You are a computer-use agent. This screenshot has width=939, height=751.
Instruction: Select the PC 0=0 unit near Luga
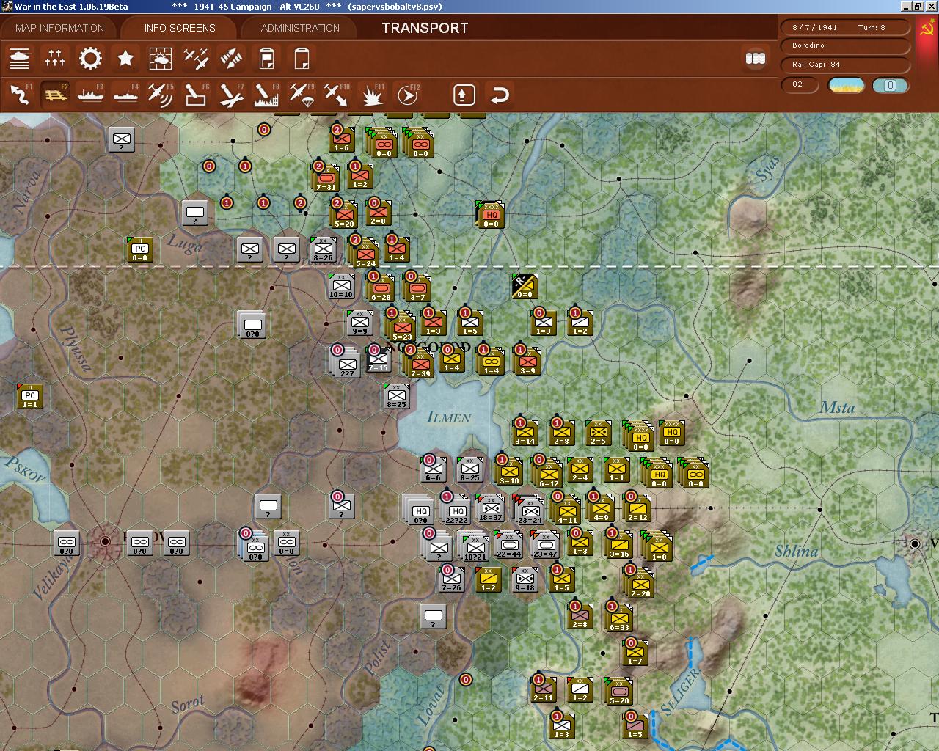(139, 250)
